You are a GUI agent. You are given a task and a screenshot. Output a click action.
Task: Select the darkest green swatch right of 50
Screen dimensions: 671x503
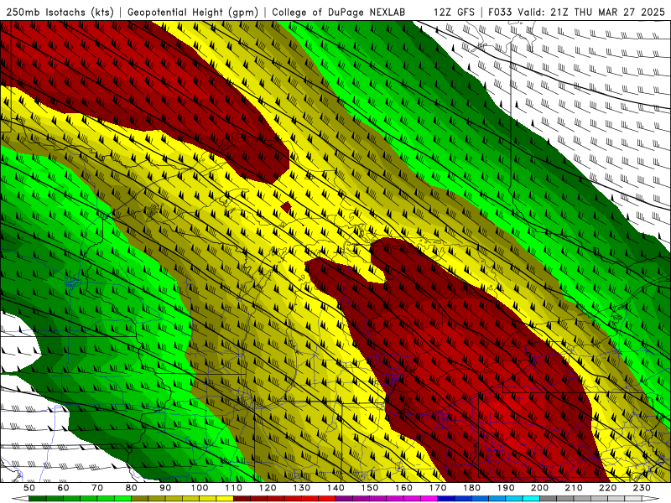(38, 499)
